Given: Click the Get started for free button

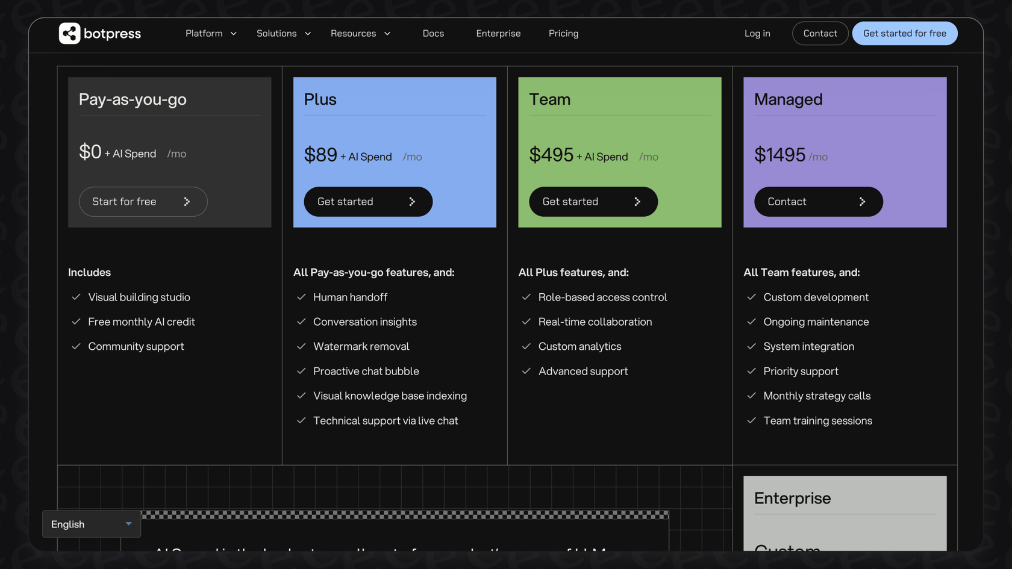Looking at the screenshot, I should coord(905,33).
